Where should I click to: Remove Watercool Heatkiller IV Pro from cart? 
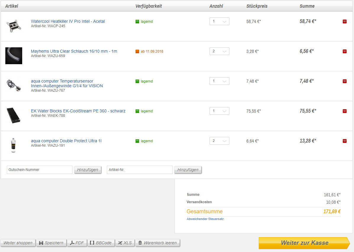[345, 21]
